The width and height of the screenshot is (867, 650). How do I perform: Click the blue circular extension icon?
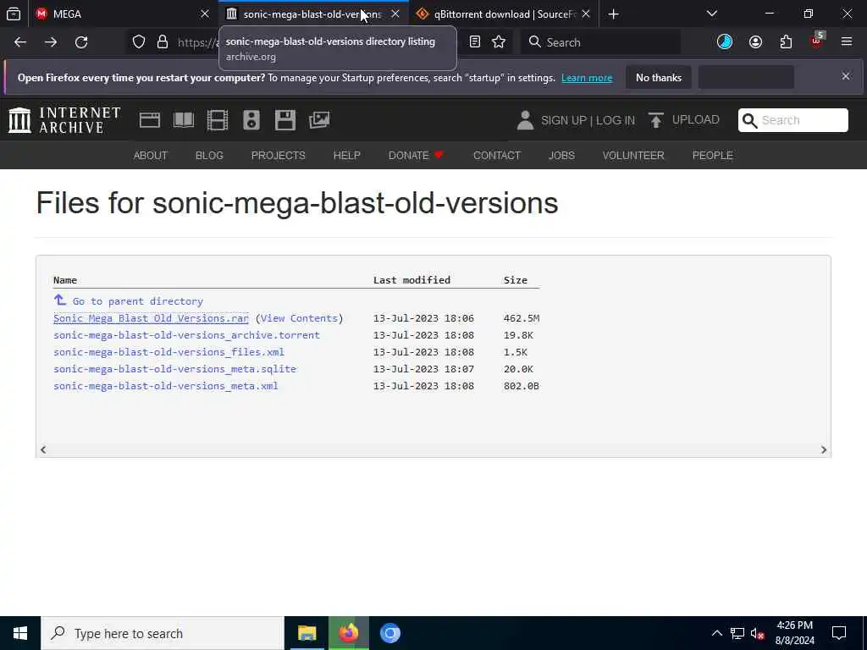tap(725, 42)
